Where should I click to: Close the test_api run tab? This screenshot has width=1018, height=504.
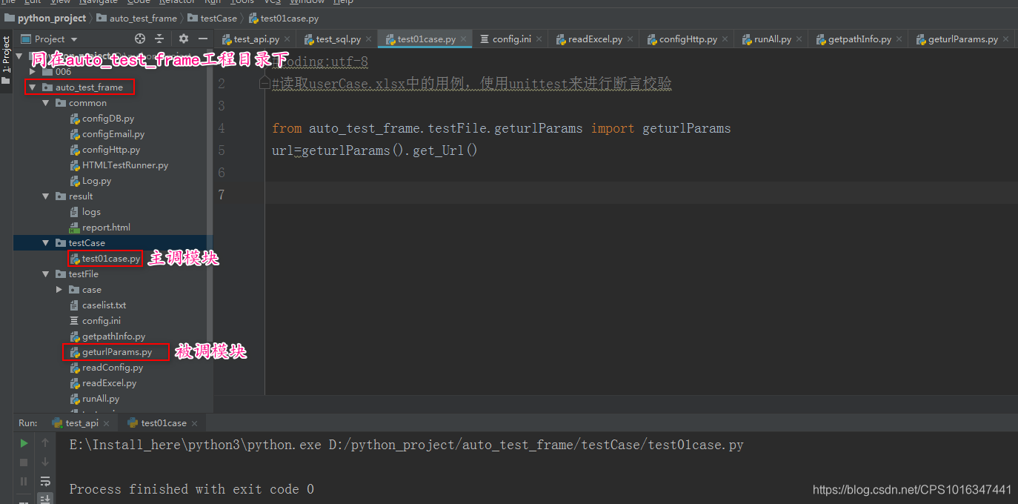tap(107, 423)
